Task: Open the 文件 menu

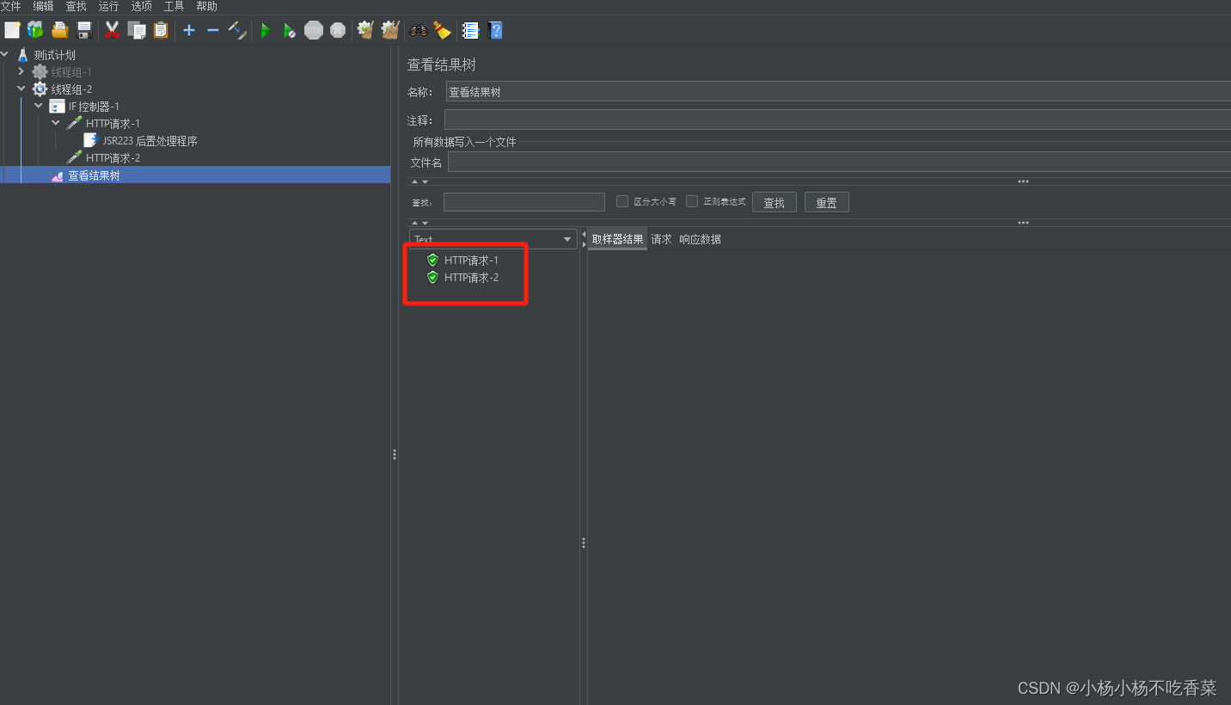Action: click(10, 6)
